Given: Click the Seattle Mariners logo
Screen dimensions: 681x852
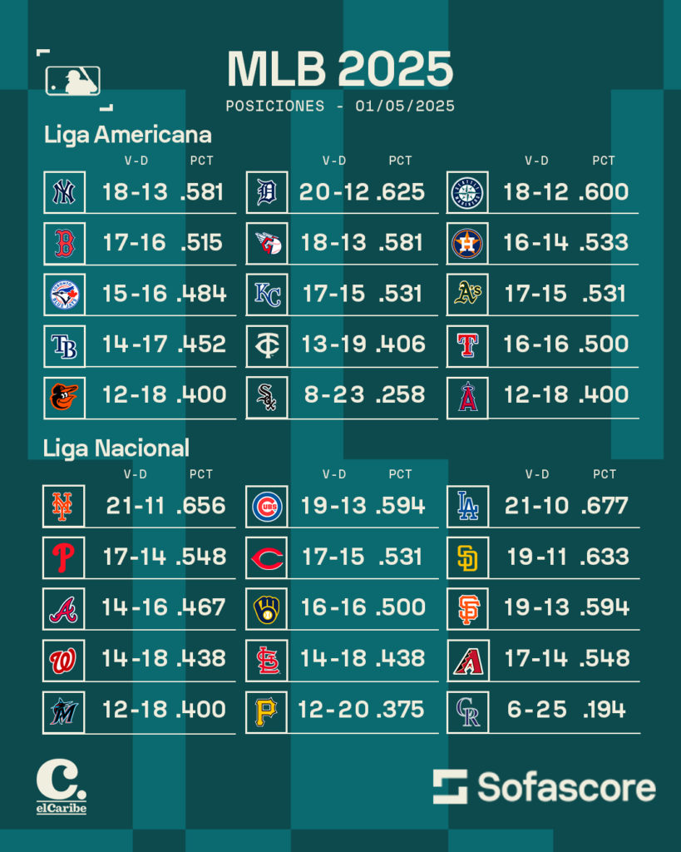Looking at the screenshot, I should click(467, 192).
